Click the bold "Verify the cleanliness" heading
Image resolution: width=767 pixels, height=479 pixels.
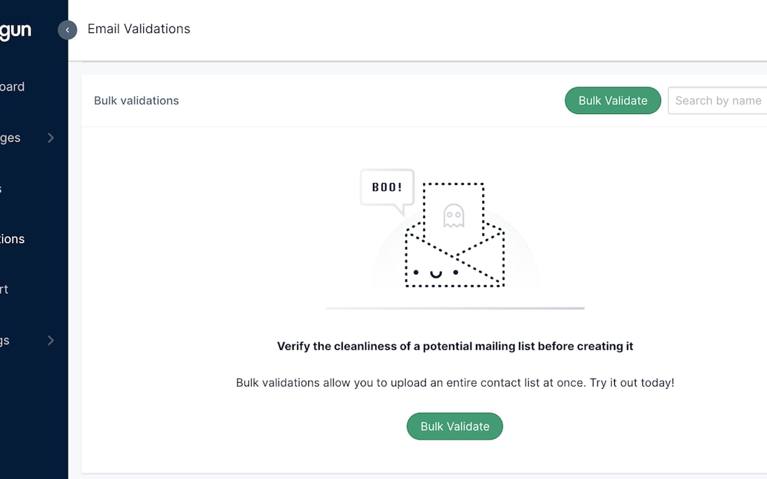point(455,346)
